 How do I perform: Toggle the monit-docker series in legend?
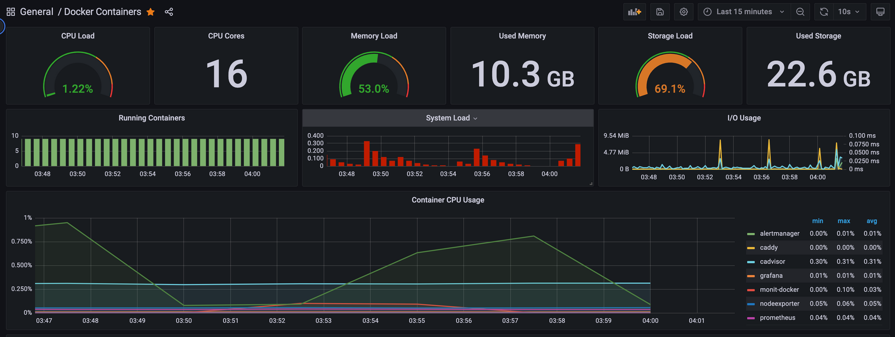tap(779, 290)
